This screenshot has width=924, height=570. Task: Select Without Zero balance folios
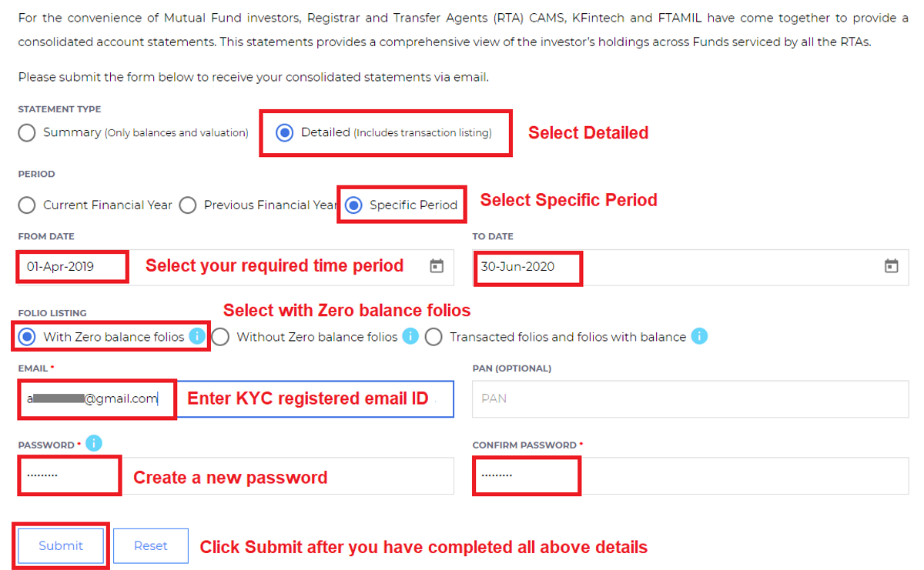[x=221, y=337]
